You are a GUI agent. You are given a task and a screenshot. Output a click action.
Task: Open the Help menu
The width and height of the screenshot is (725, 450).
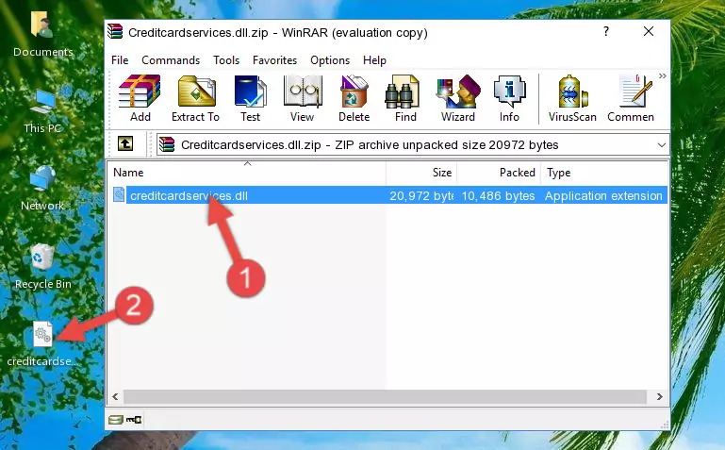coord(374,60)
